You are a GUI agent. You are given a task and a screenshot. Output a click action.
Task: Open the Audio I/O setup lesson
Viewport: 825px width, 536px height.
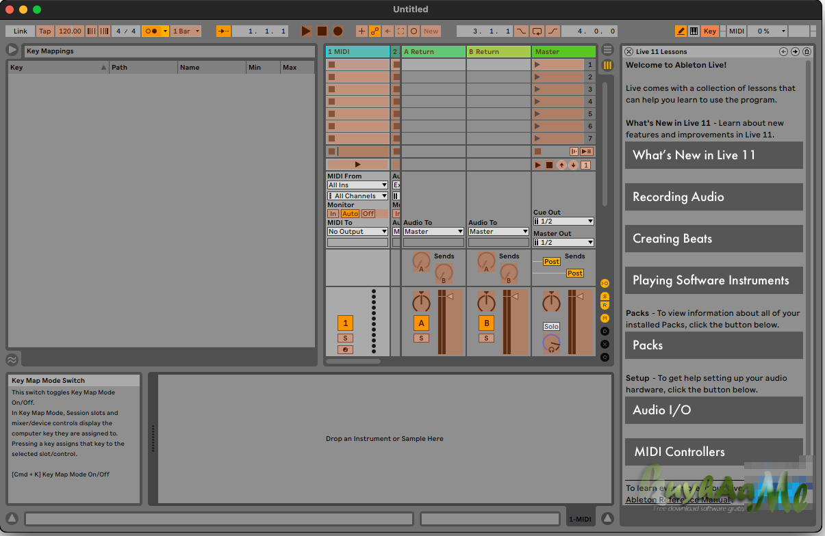tap(714, 410)
